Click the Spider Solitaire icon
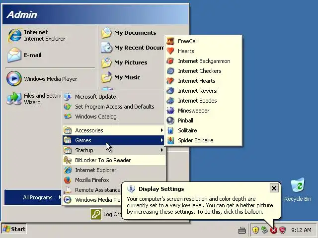Image resolution: width=318 pixels, height=238 pixels. tap(170, 140)
